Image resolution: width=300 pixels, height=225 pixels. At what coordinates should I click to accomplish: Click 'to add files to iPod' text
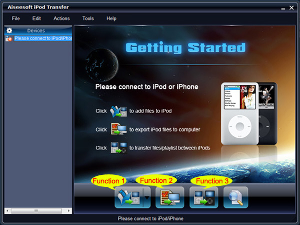(x=150, y=111)
